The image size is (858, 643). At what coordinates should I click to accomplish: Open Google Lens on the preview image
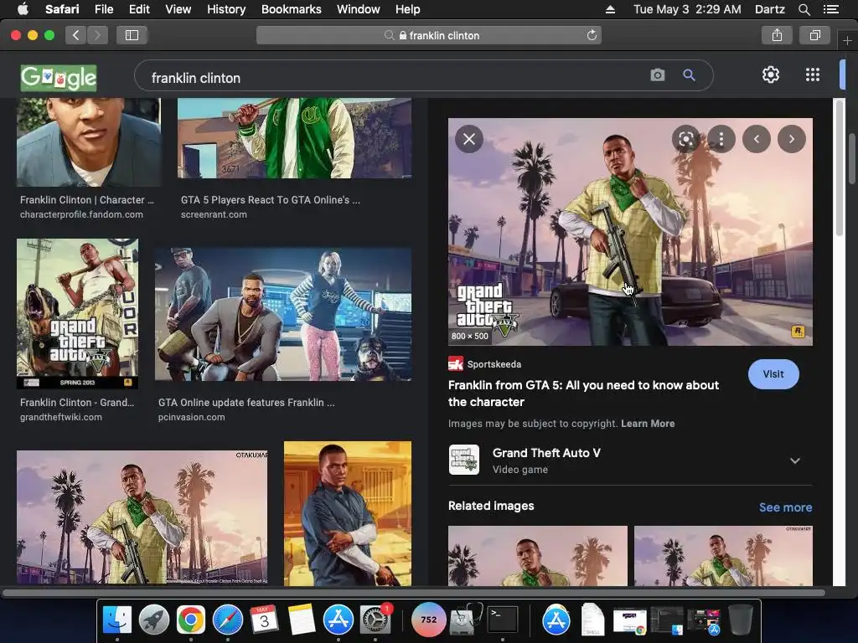pos(685,139)
